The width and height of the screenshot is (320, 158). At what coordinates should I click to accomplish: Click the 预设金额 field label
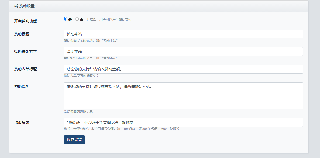pyautogui.click(x=22, y=122)
